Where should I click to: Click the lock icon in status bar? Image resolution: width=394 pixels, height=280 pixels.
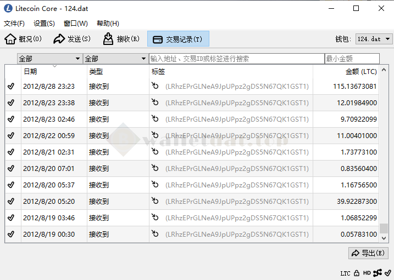coord(357,273)
